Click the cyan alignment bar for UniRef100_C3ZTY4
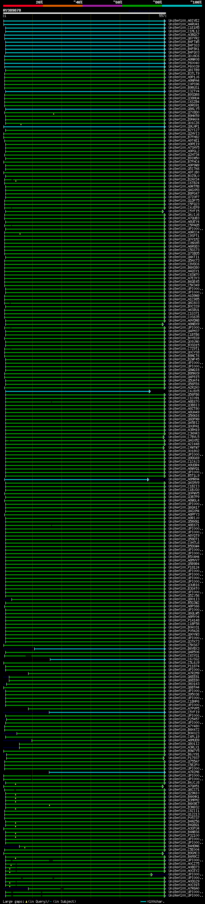Viewport: 205px width, 904px height. coord(85,91)
